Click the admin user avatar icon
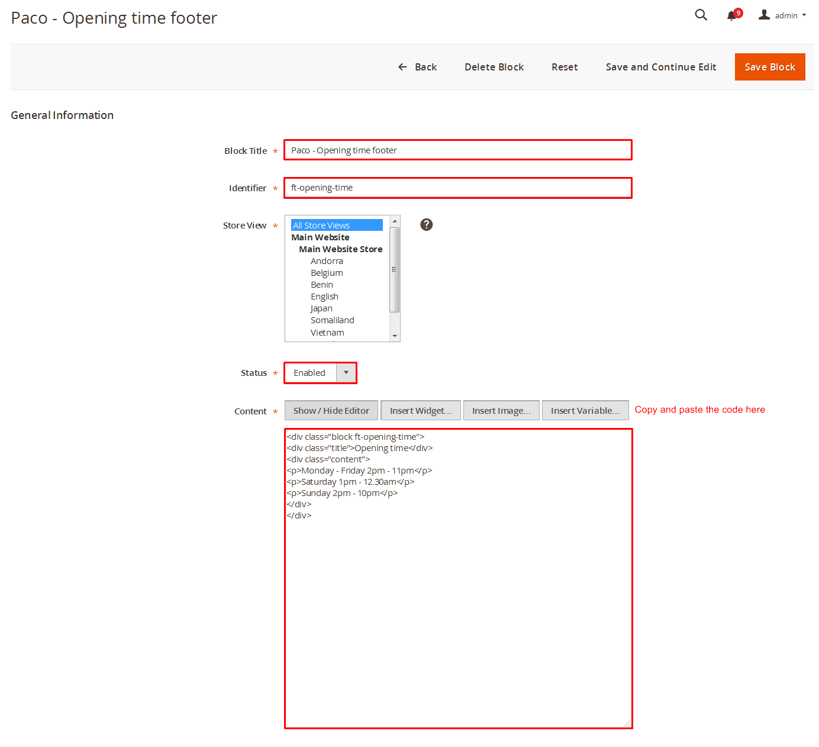Viewport: 819px width, 747px height. point(764,15)
